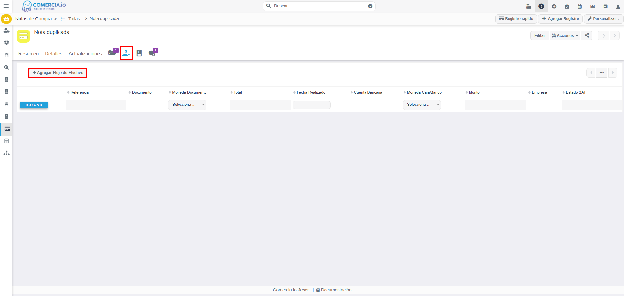624x296 pixels.
Task: Expand the search bar dropdown arrow
Action: (x=370, y=6)
